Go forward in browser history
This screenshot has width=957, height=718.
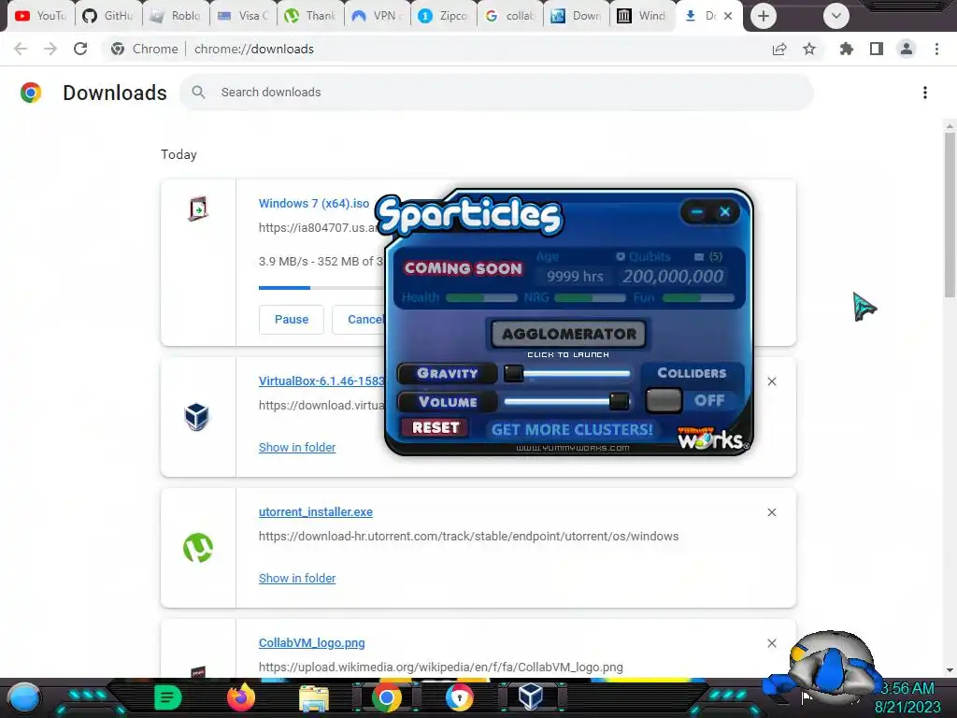pos(50,49)
